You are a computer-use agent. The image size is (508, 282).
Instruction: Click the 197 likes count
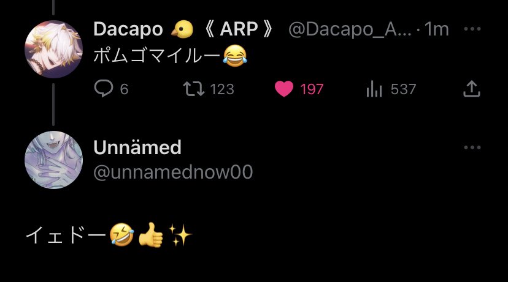pos(312,89)
